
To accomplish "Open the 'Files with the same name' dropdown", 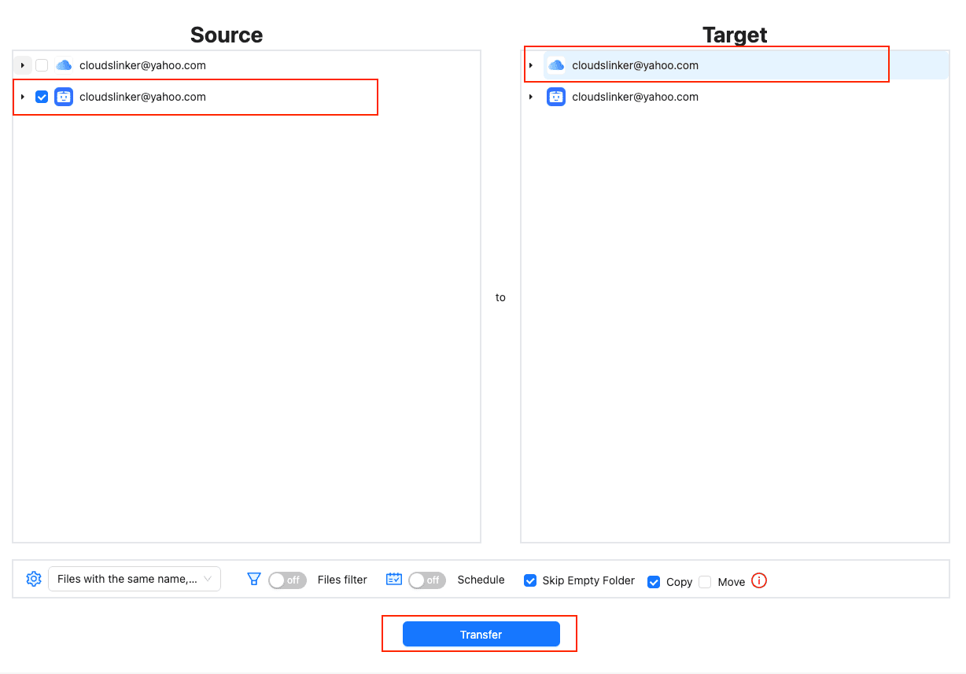I will 134,579.
